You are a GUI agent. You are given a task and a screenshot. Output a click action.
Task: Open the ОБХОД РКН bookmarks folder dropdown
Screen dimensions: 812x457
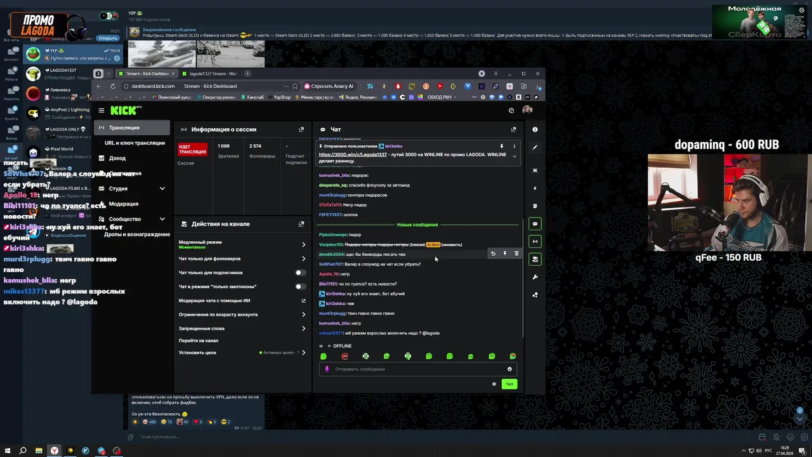pyautogui.click(x=442, y=97)
